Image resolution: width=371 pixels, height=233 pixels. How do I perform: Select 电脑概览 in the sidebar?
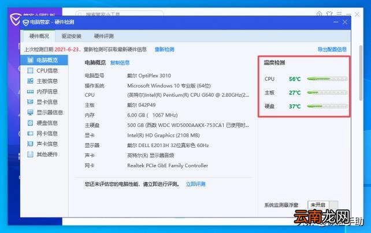[44, 60]
